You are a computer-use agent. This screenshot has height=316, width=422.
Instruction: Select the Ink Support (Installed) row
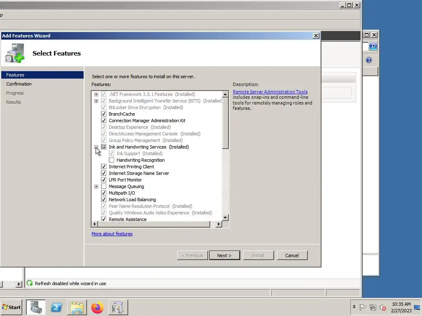tap(139, 153)
